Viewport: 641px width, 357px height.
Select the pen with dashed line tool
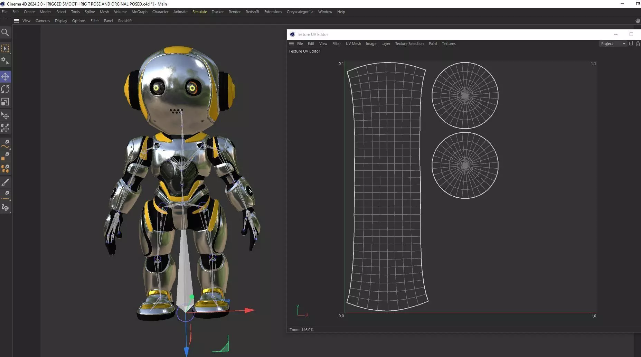pos(5,195)
